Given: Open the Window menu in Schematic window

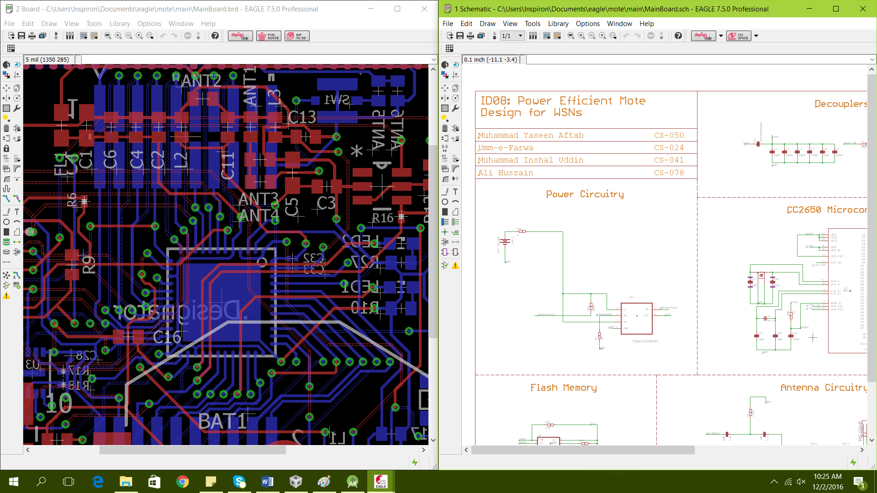Looking at the screenshot, I should [x=619, y=23].
